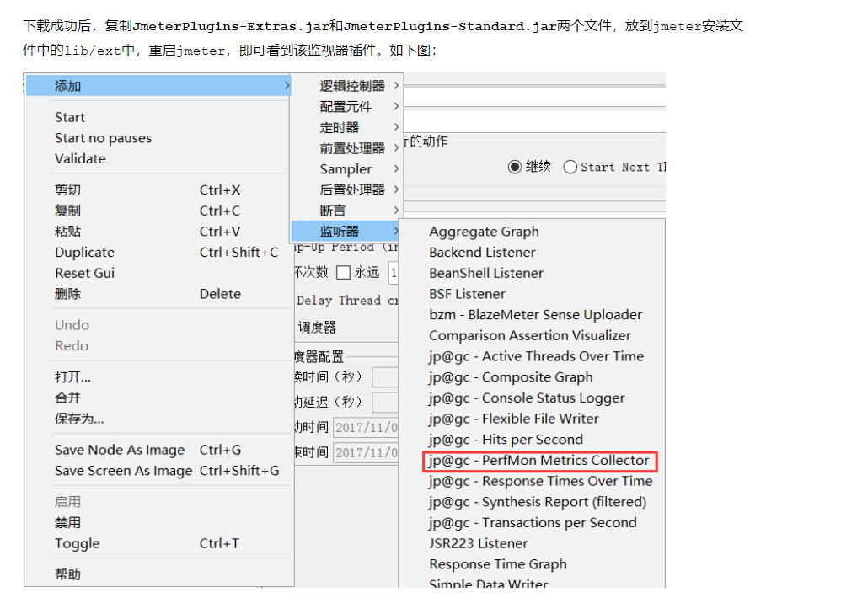Select jp@gc - PerfMon Metrics Collector
The image size is (841, 603).
pyautogui.click(x=539, y=461)
